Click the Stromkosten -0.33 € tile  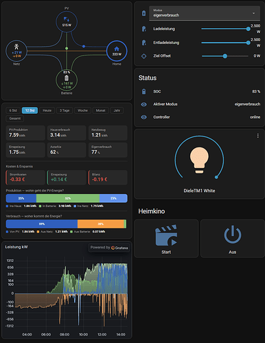coord(25,178)
